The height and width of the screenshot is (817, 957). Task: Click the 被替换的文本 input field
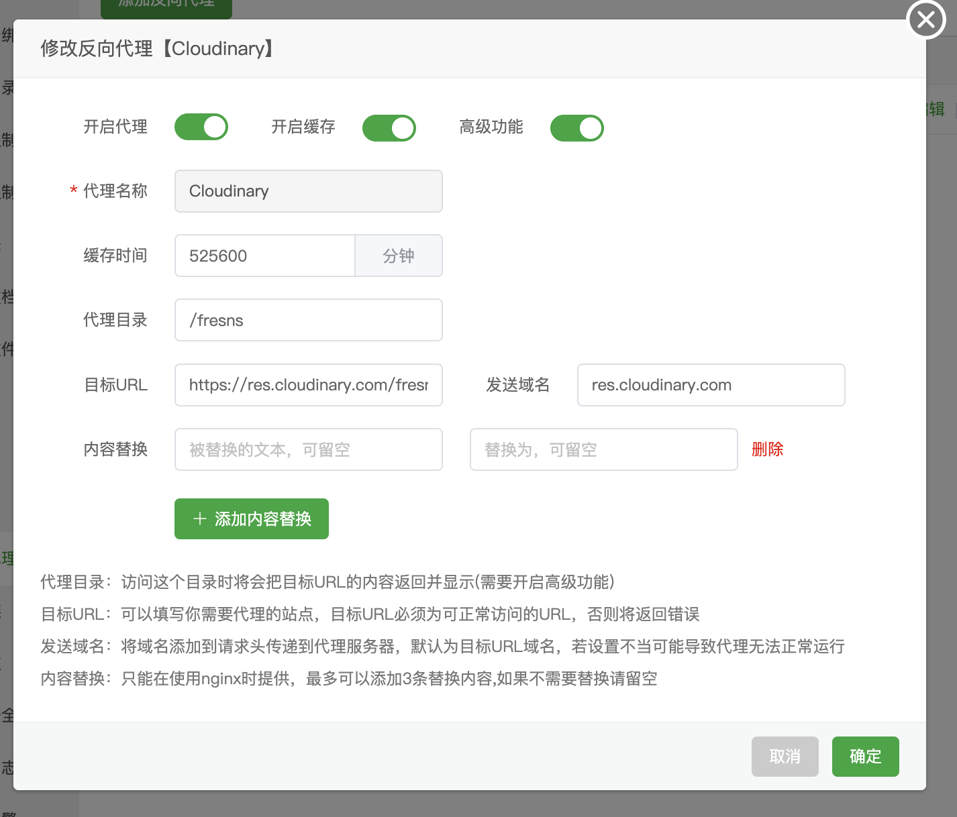309,449
